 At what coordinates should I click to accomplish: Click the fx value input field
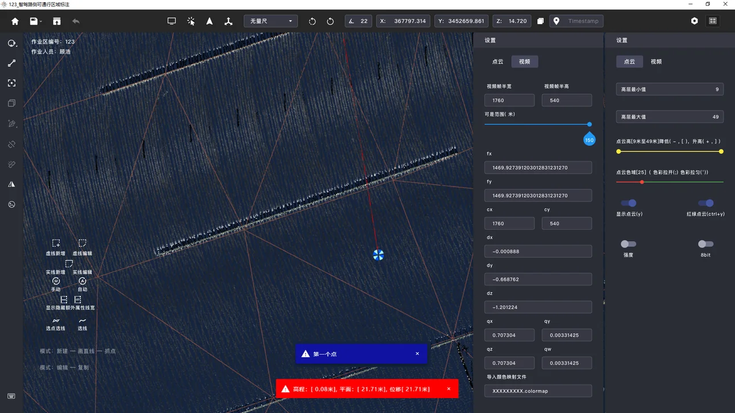(538, 167)
